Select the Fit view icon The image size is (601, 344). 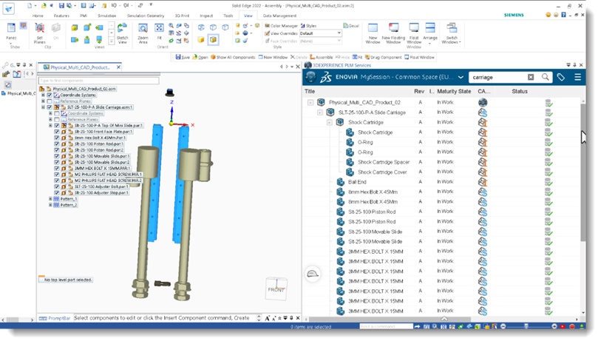(x=159, y=33)
